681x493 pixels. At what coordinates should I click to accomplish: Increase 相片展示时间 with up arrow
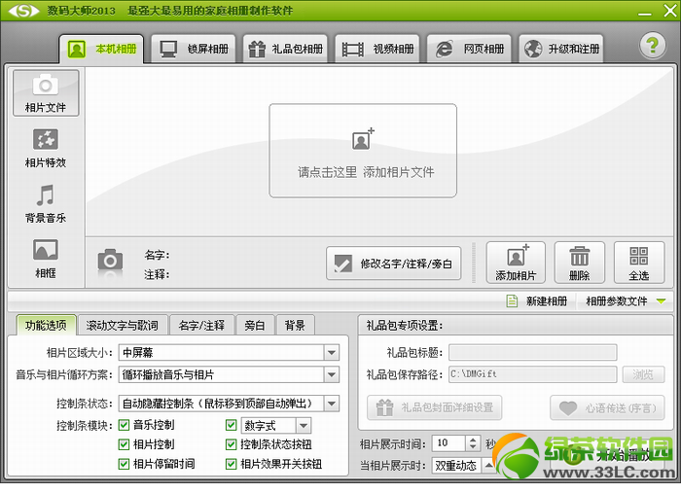[x=473, y=440]
